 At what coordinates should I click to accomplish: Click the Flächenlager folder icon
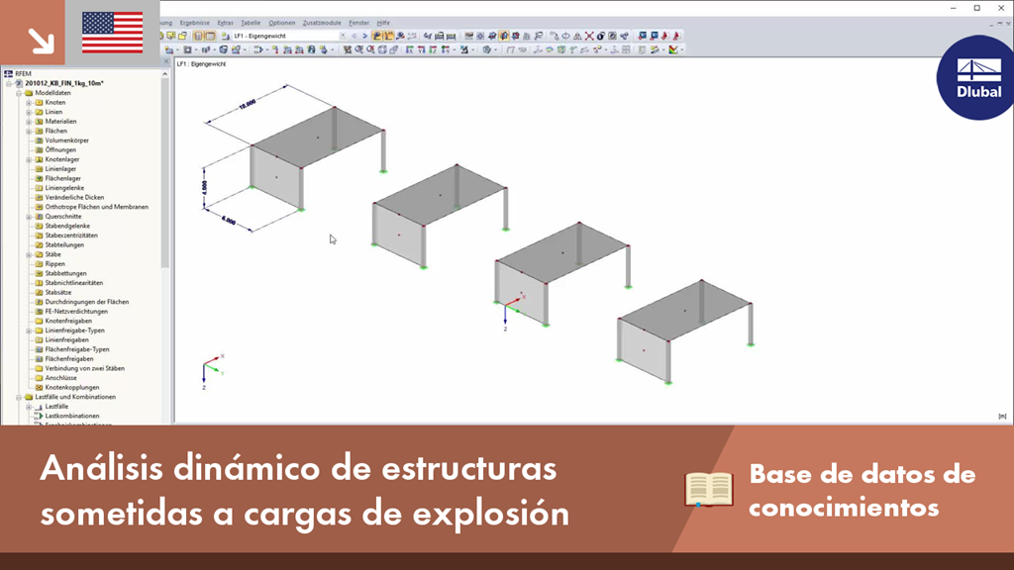(39, 178)
